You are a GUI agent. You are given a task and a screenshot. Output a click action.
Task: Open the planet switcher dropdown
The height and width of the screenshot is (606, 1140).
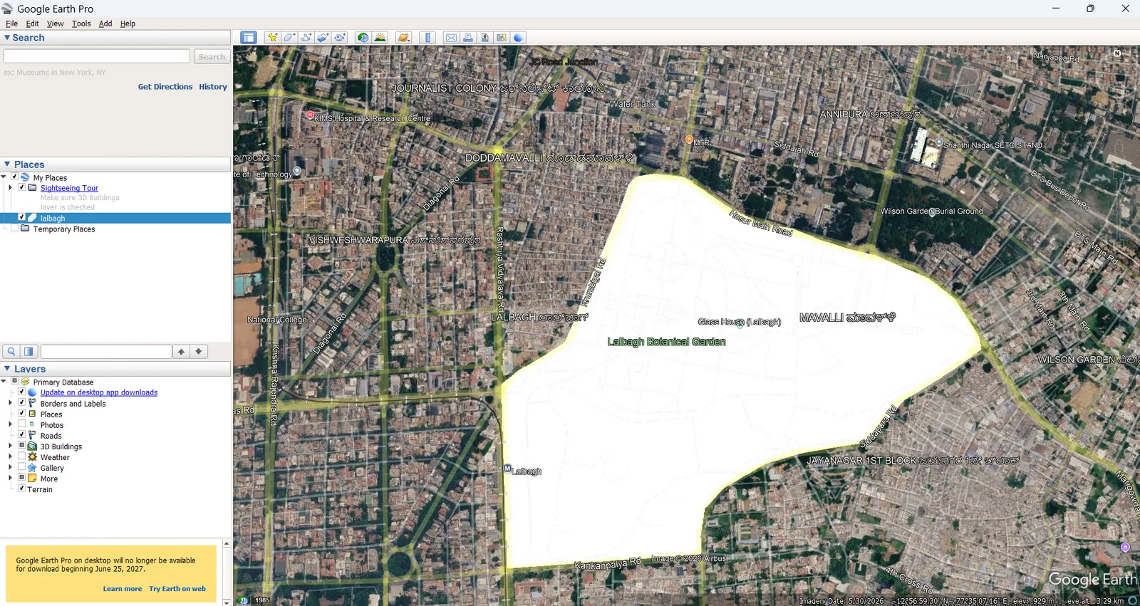click(x=404, y=38)
